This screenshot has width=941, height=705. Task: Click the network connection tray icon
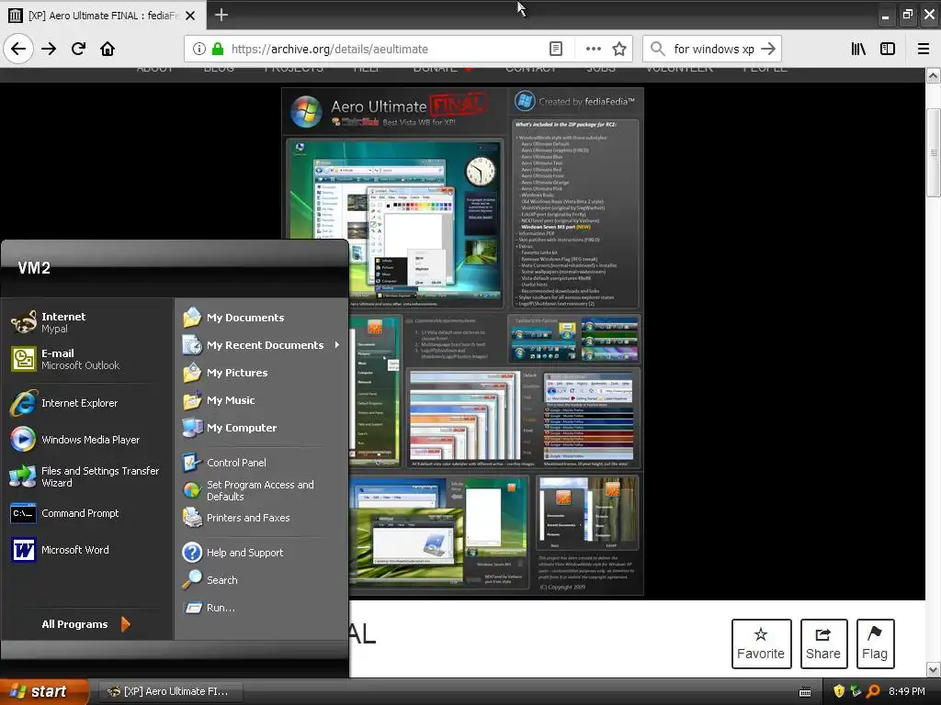click(856, 691)
